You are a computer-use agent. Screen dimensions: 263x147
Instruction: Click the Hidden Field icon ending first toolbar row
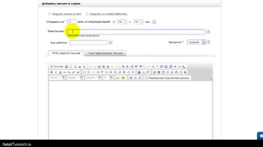[x=184, y=67]
